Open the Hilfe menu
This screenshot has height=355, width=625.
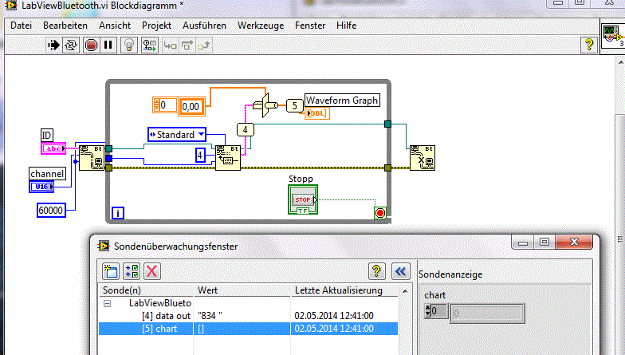tap(346, 26)
